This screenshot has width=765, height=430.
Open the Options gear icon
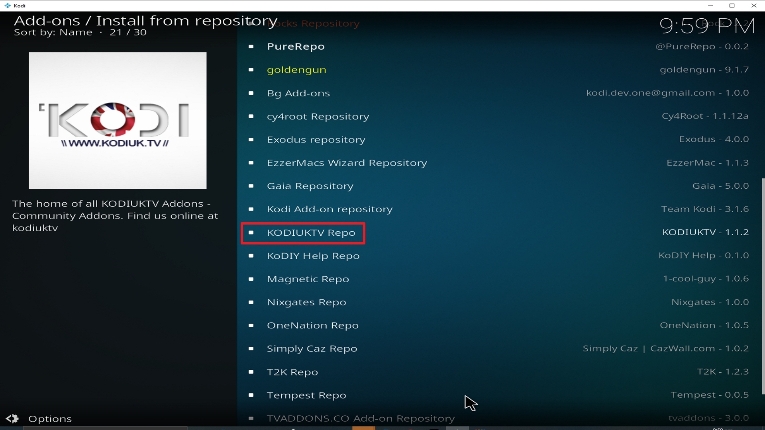(12, 418)
